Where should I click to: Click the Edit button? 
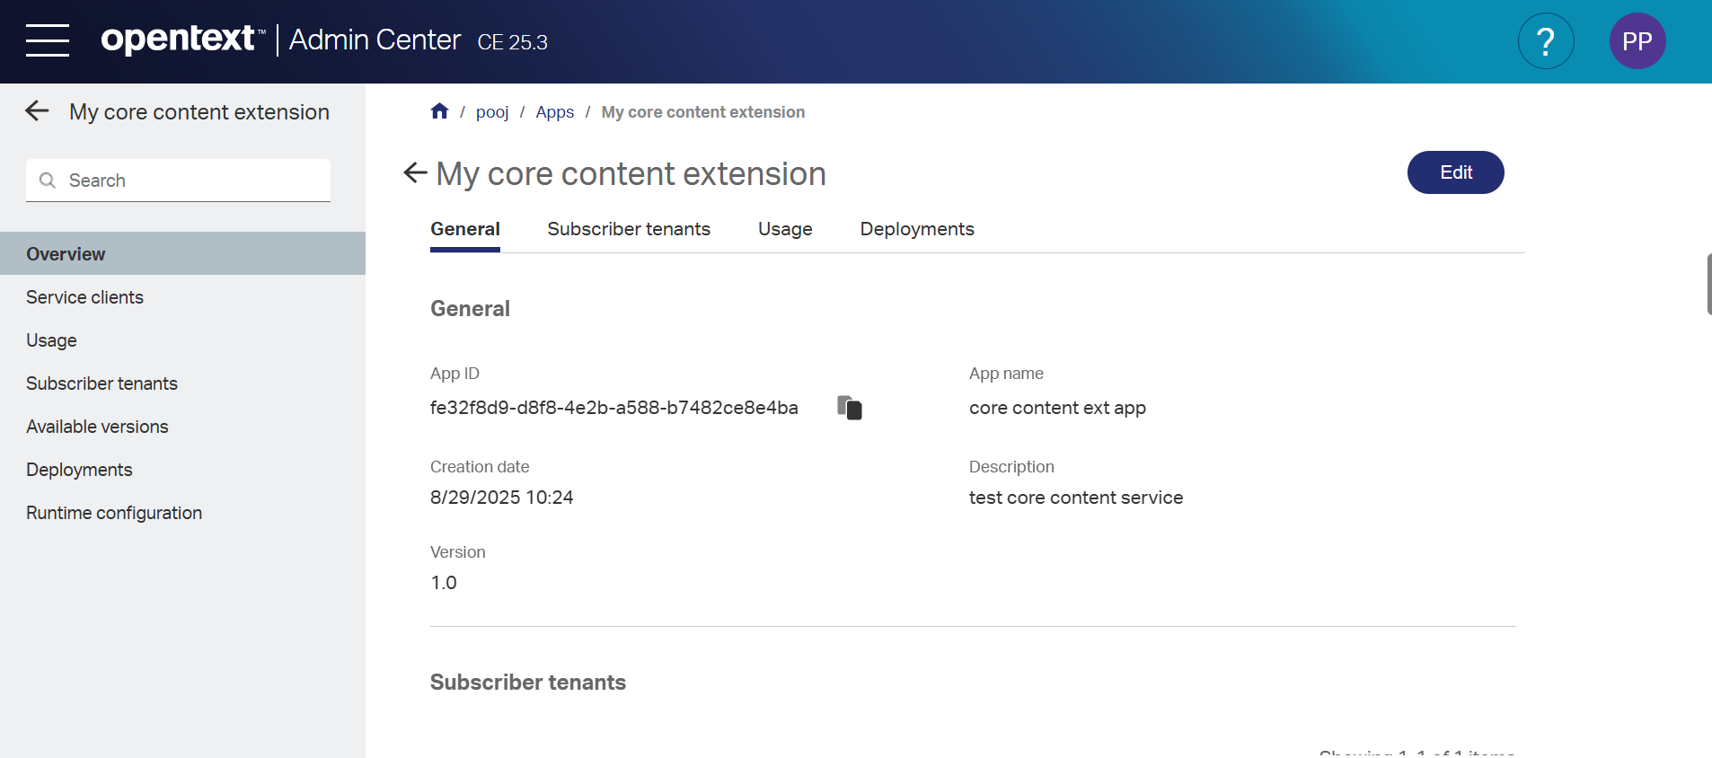click(1455, 172)
